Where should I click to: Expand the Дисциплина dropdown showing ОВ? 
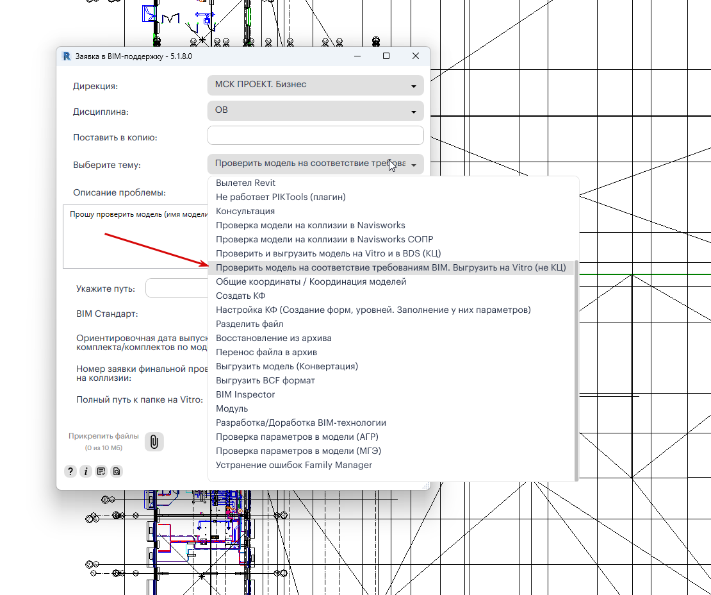pyautogui.click(x=316, y=111)
